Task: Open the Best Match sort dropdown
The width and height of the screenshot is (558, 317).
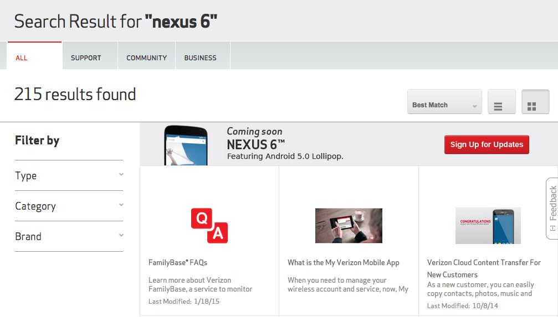Action: pos(444,102)
